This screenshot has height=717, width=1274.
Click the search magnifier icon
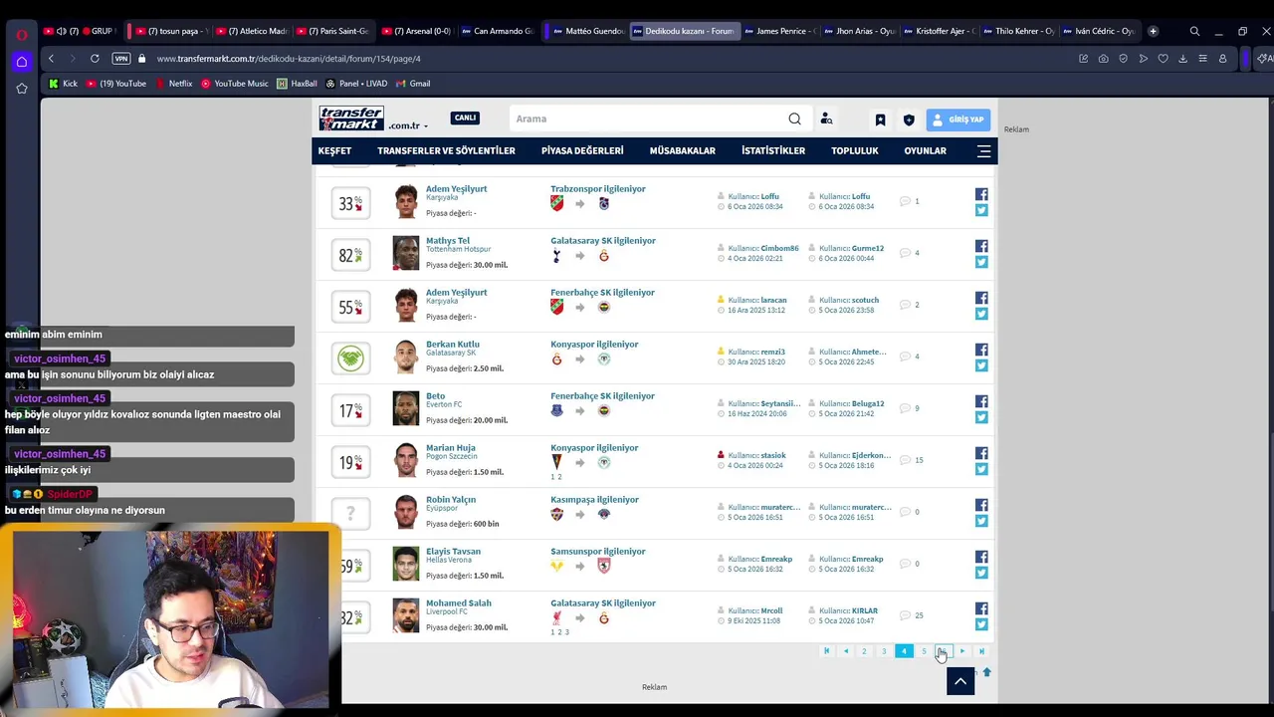[x=794, y=119]
